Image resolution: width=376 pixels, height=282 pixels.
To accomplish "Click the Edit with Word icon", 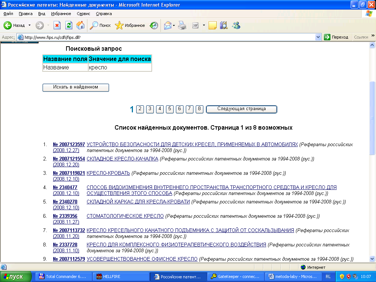I will (195, 25).
